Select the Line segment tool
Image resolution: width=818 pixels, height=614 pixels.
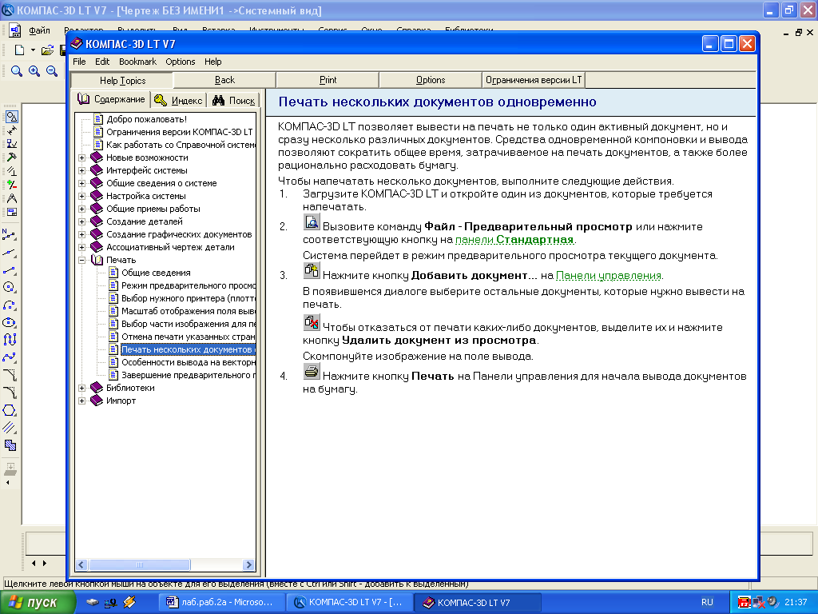(10, 270)
